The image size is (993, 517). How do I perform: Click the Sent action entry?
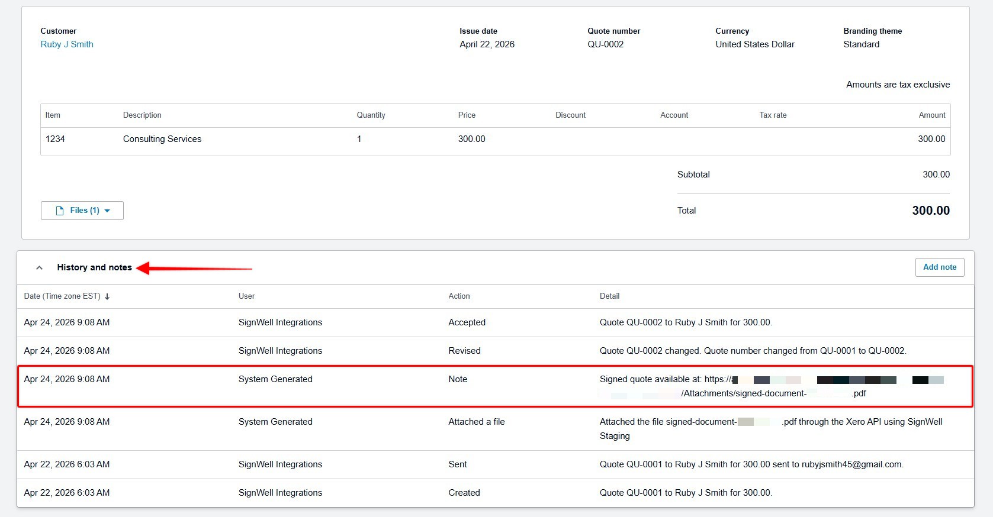pyautogui.click(x=458, y=464)
